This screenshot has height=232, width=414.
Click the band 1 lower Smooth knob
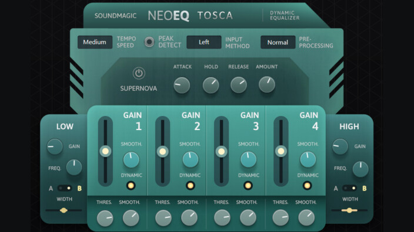coord(131,218)
